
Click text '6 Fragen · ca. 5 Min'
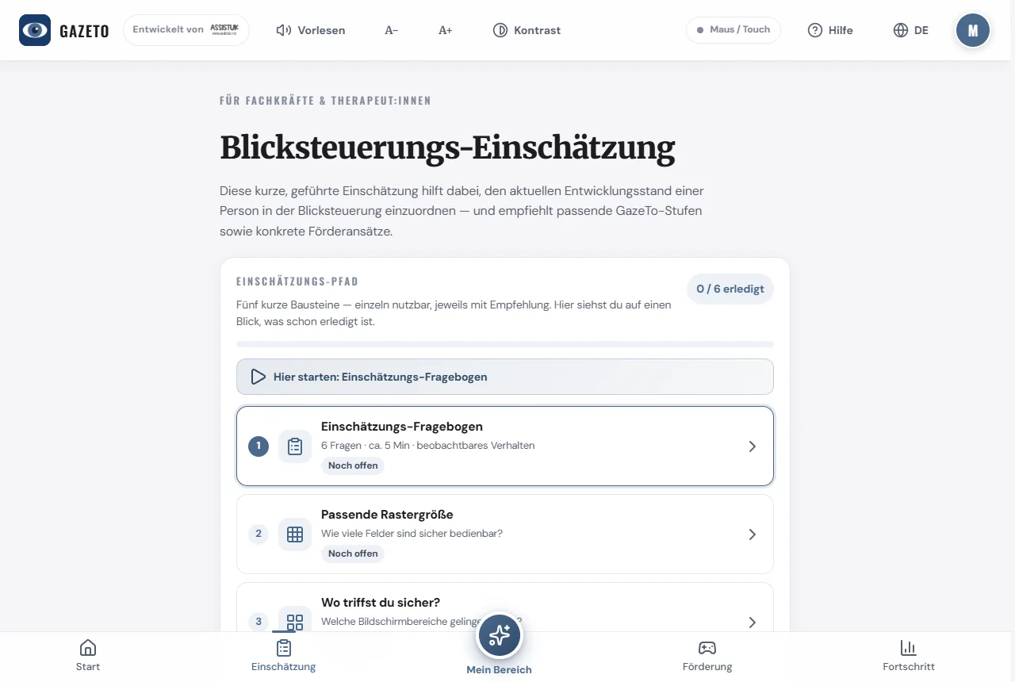pos(366,446)
